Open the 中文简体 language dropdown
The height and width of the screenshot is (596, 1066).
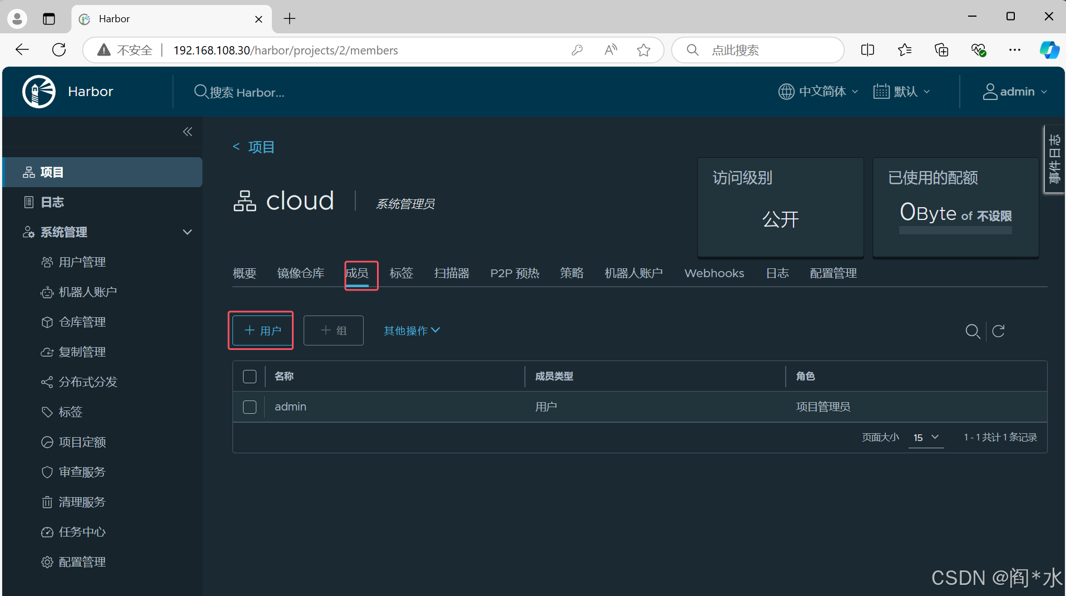point(818,92)
